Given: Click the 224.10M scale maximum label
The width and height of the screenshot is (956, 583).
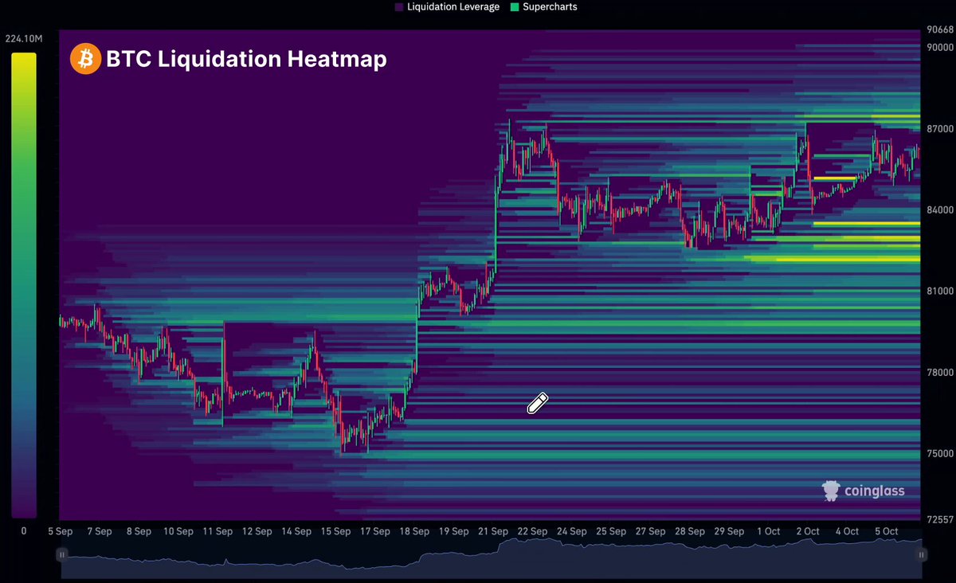Looking at the screenshot, I should pos(23,38).
